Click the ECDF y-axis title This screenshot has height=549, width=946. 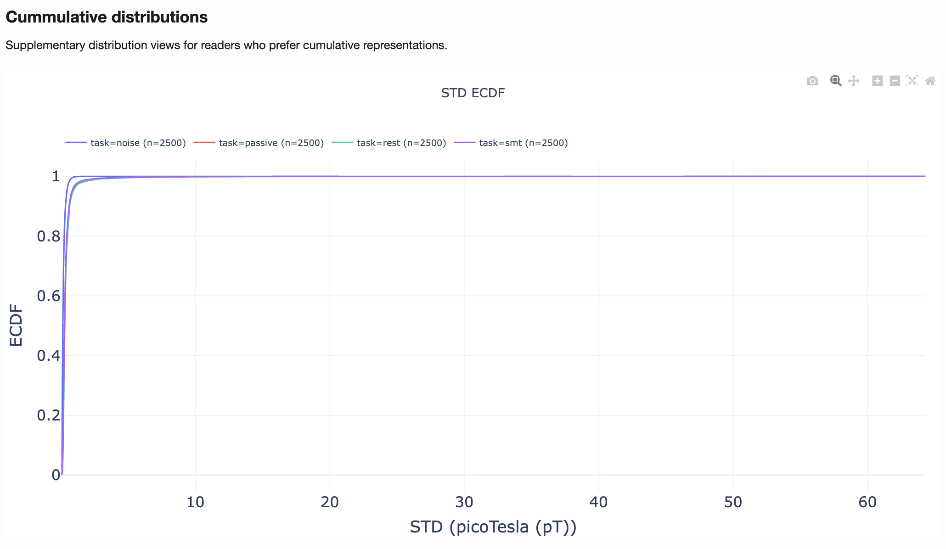[16, 325]
